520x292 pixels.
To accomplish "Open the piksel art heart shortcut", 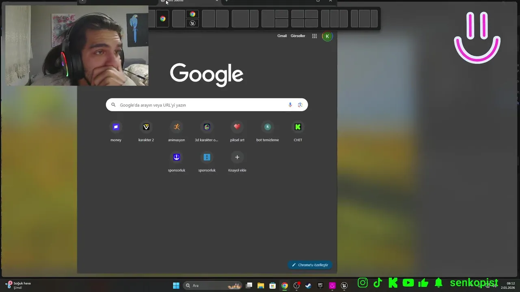I will tap(237, 132).
